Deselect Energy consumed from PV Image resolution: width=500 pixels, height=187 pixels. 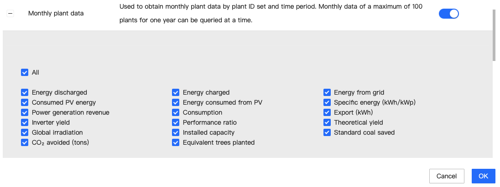[x=176, y=102]
